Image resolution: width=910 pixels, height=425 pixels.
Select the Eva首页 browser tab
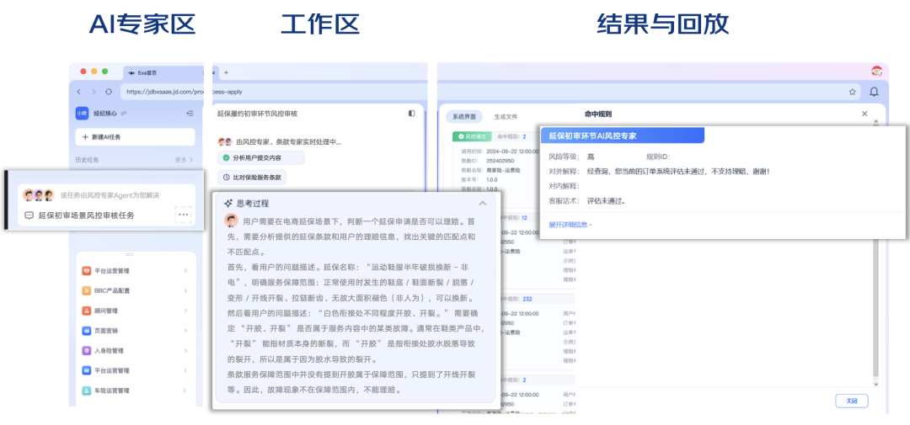(x=165, y=73)
